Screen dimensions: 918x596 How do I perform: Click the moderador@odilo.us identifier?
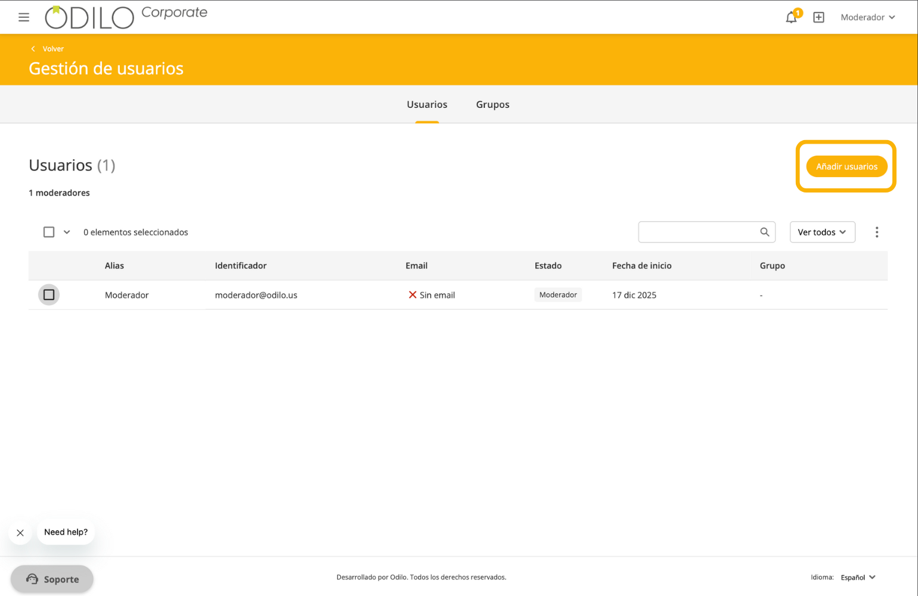tap(256, 295)
